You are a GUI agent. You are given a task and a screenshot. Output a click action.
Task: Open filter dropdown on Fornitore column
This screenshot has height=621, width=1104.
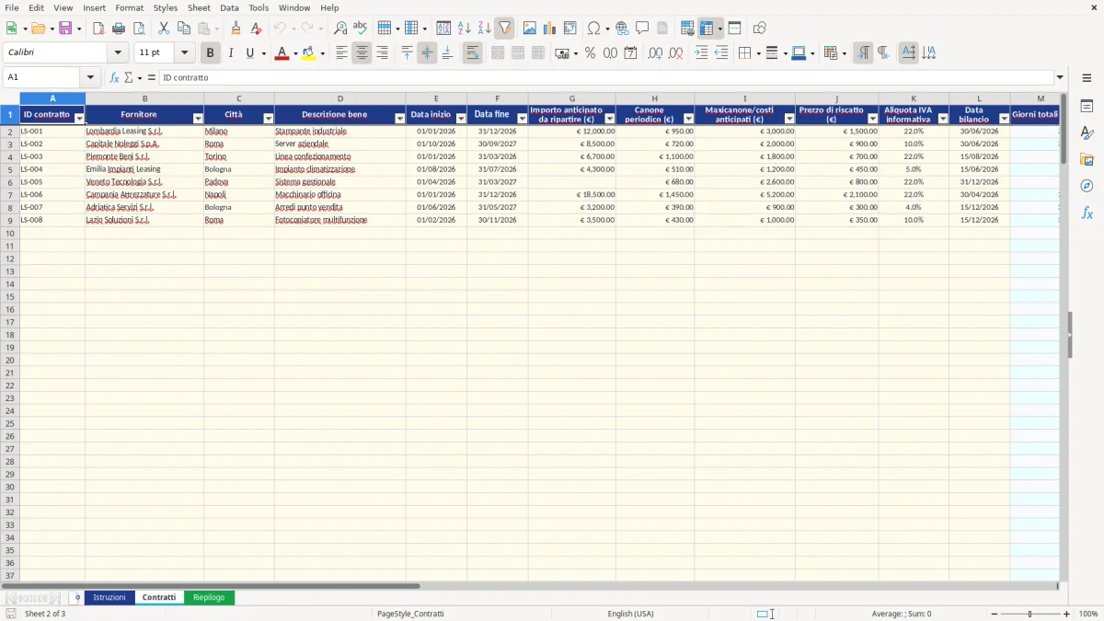pyautogui.click(x=198, y=119)
